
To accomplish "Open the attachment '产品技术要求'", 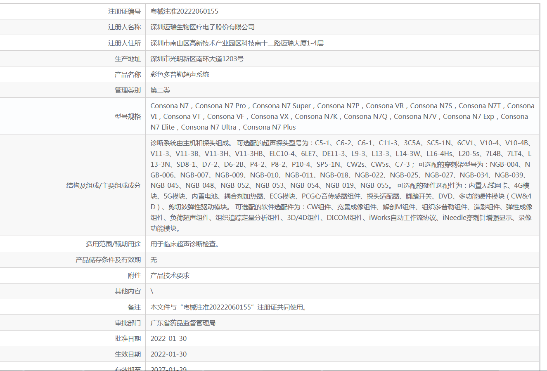I will (x=170, y=276).
